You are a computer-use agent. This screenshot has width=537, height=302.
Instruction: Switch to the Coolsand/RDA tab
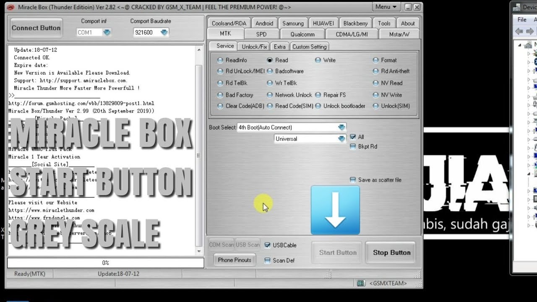coord(229,23)
